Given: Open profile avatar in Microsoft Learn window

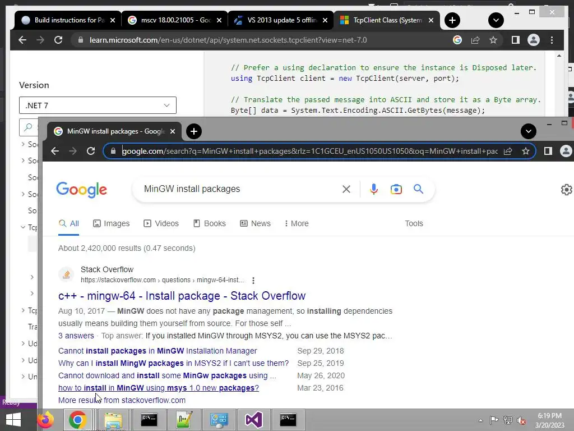Looking at the screenshot, I should pyautogui.click(x=534, y=40).
